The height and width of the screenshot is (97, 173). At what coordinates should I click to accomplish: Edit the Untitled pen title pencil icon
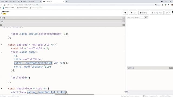pyautogui.click(x=9, y=12)
